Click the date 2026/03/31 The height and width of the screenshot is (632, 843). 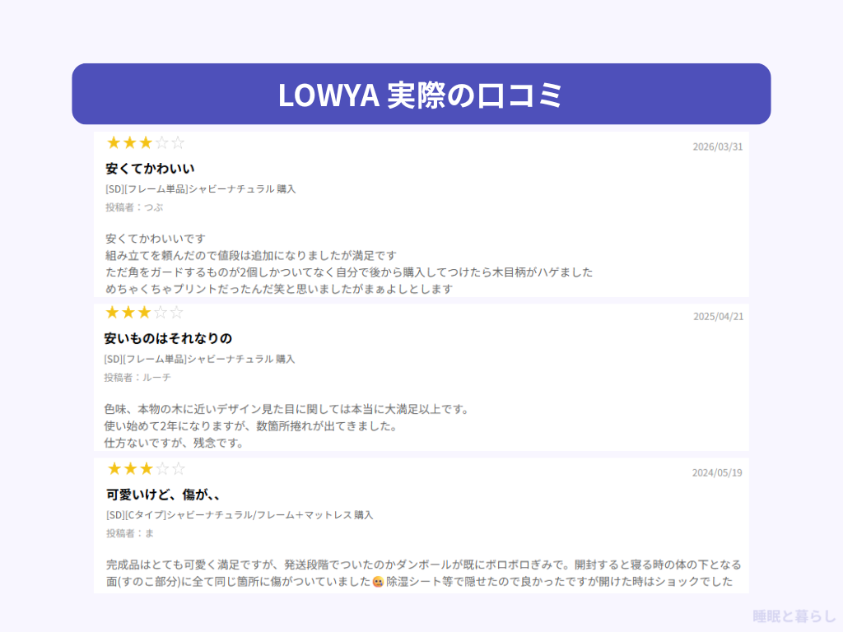click(x=717, y=146)
